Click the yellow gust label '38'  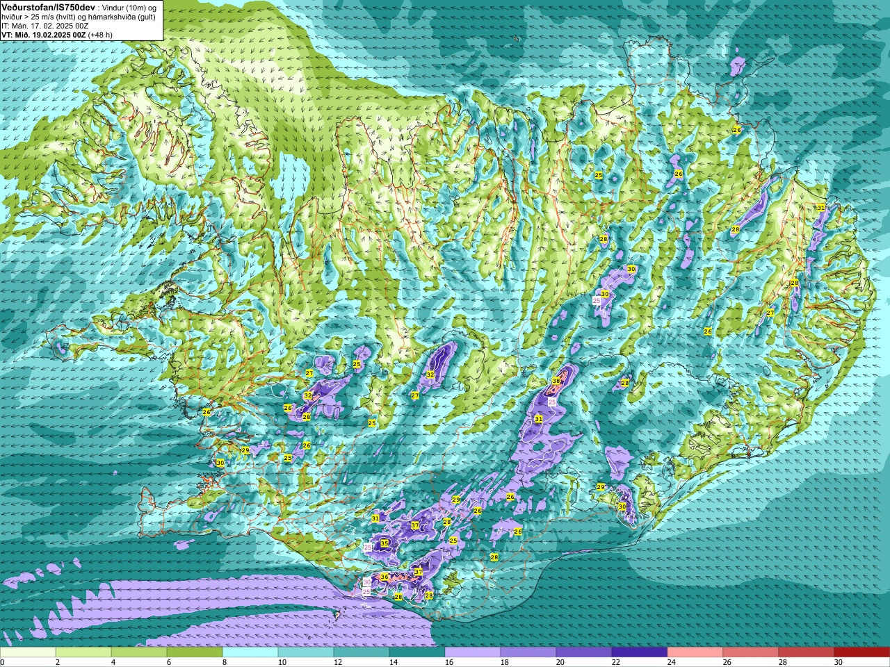556,381
